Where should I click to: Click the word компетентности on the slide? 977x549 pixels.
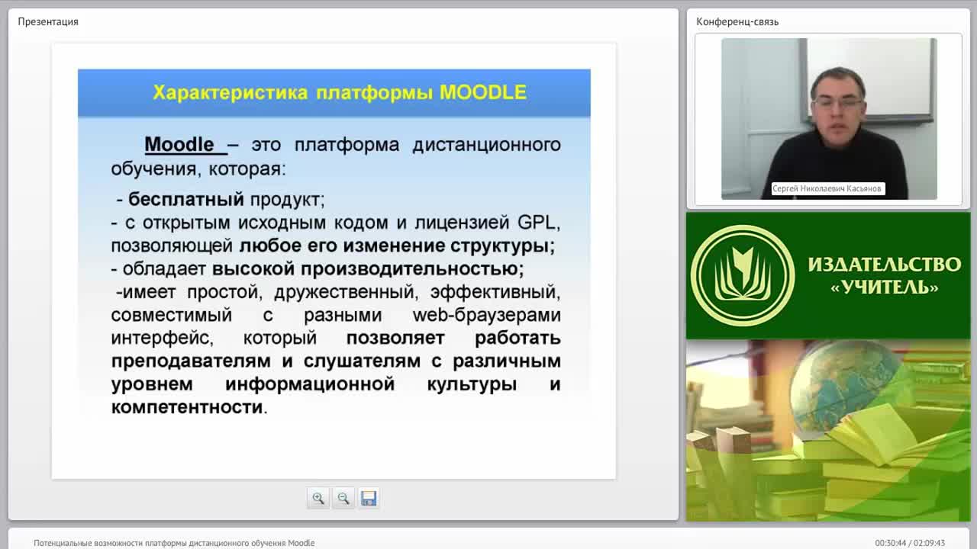[187, 407]
